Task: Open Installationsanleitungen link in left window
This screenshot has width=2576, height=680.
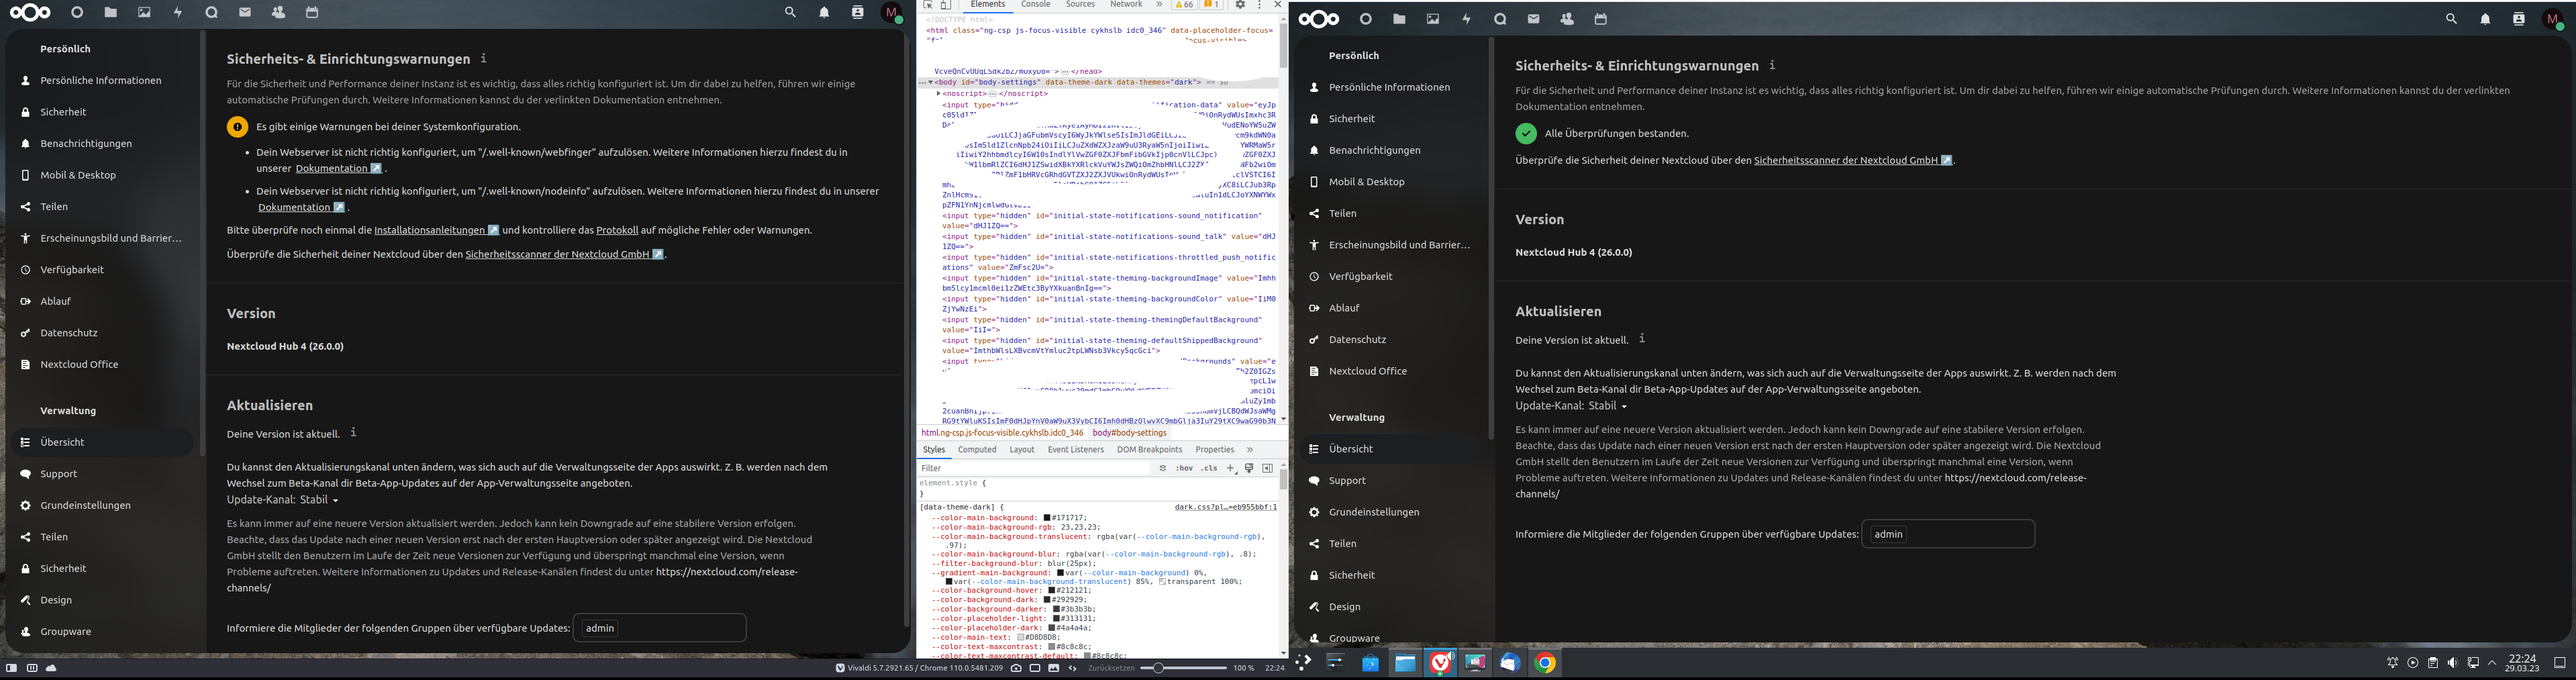Action: point(436,230)
